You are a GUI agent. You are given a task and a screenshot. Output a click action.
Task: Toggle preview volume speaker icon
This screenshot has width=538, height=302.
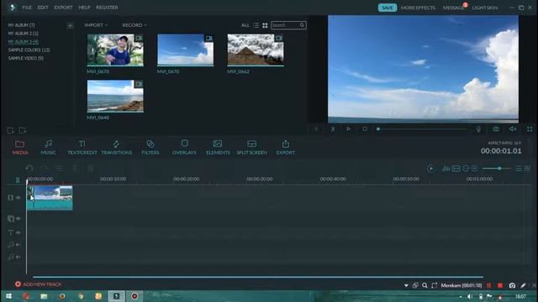point(513,129)
